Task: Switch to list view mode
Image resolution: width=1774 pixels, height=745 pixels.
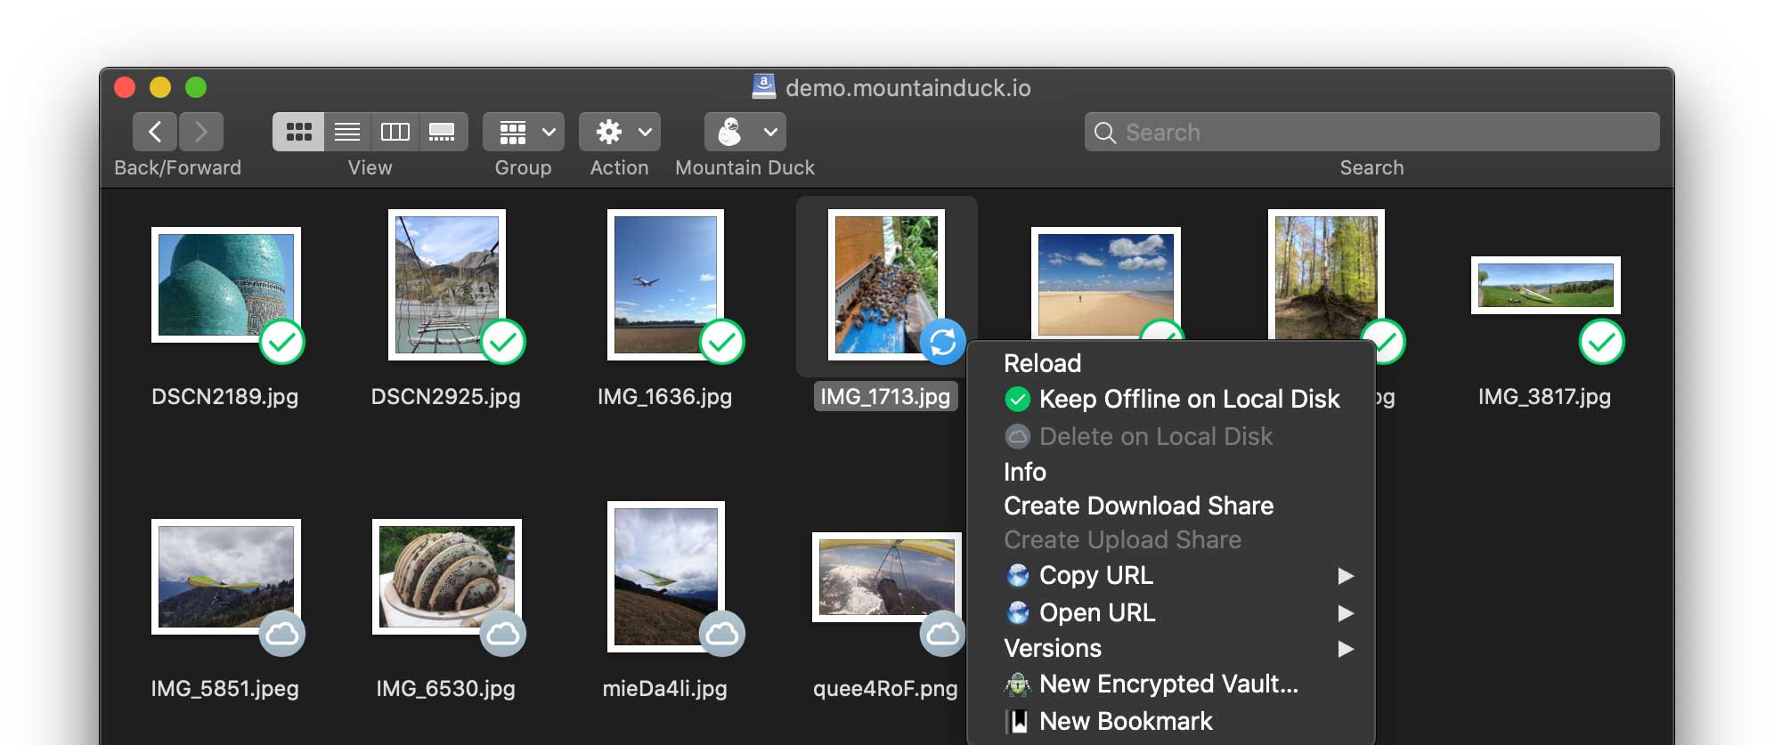Action: [347, 133]
